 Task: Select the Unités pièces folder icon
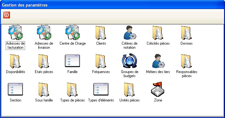point(129,90)
